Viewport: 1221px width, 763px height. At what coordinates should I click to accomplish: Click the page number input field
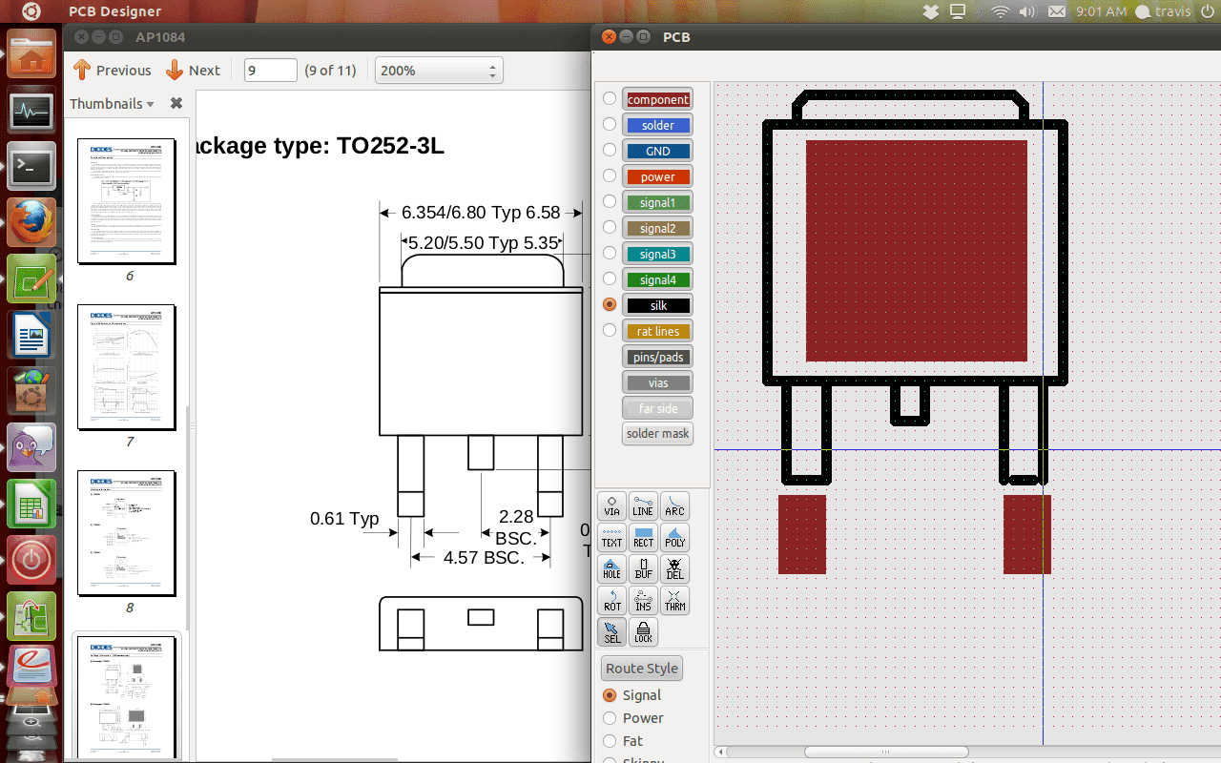271,70
